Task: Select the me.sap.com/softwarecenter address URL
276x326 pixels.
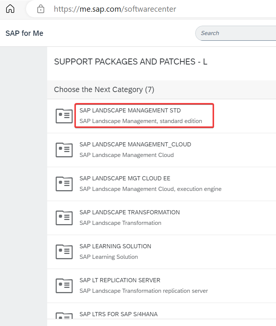Action: pyautogui.click(x=115, y=9)
